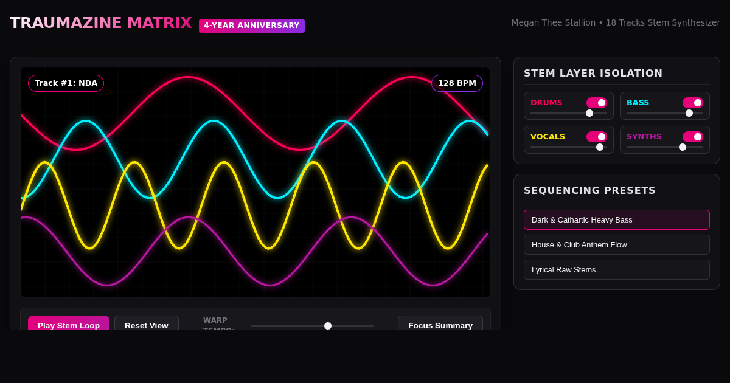Adjust the SYNTHS volume slider
730x383 pixels.
665,147
